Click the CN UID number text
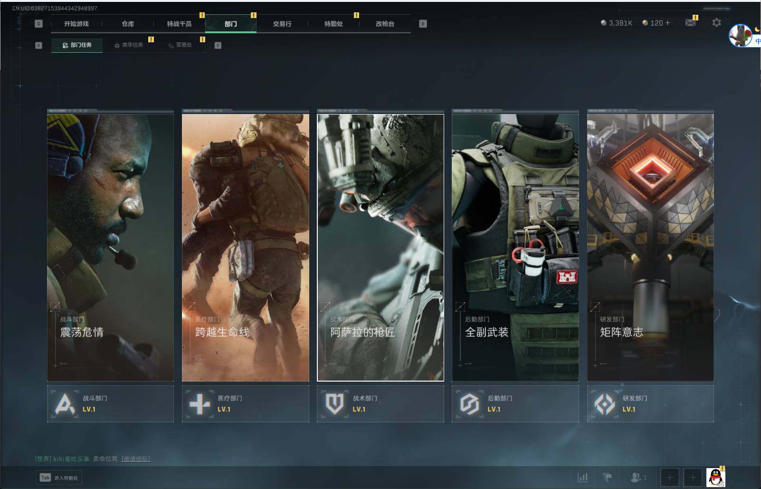This screenshot has width=761, height=489. pos(55,8)
